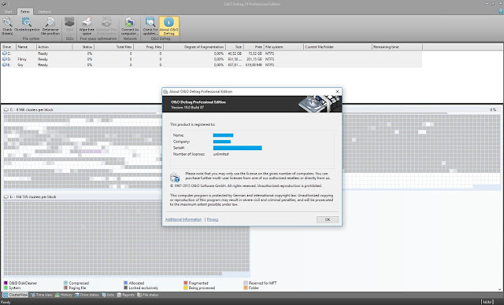Image resolution: width=504 pixels, height=305 pixels.
Task: Switch to the Time view tab
Action: [x=41, y=295]
